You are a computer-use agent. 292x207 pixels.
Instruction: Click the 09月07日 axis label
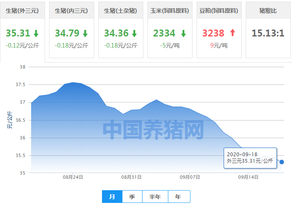point(190,177)
